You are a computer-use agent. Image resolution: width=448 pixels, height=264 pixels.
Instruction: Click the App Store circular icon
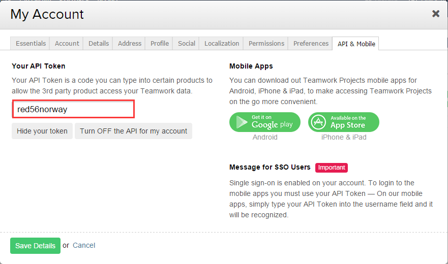click(318, 122)
